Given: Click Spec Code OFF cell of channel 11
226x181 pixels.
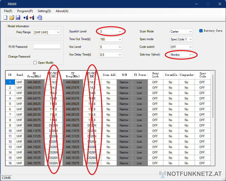Looking at the screenshot, I should (202, 136).
